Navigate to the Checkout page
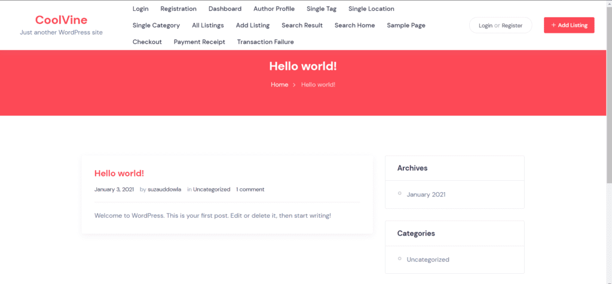Screen dimensions: 612x284 147,42
